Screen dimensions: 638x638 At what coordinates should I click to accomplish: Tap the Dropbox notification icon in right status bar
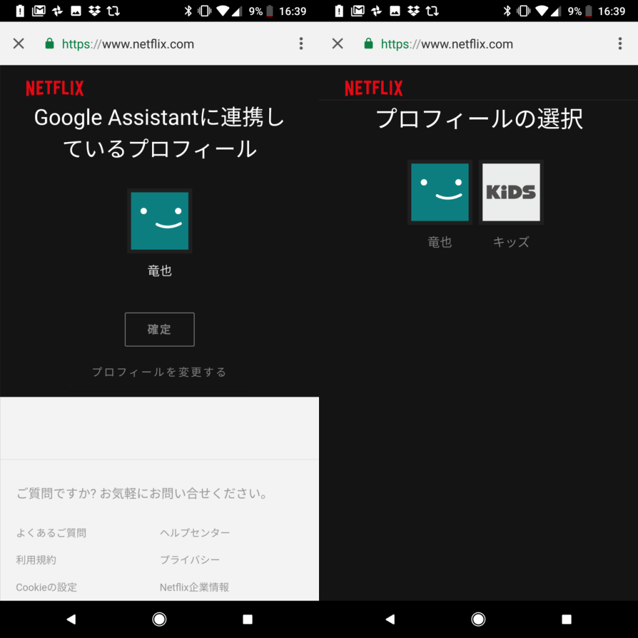pos(414,11)
